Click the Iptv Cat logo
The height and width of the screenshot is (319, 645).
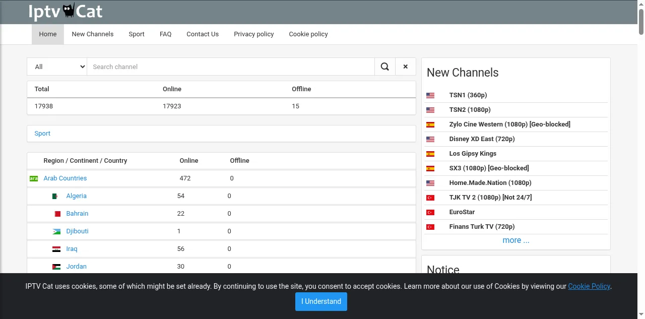pos(66,12)
